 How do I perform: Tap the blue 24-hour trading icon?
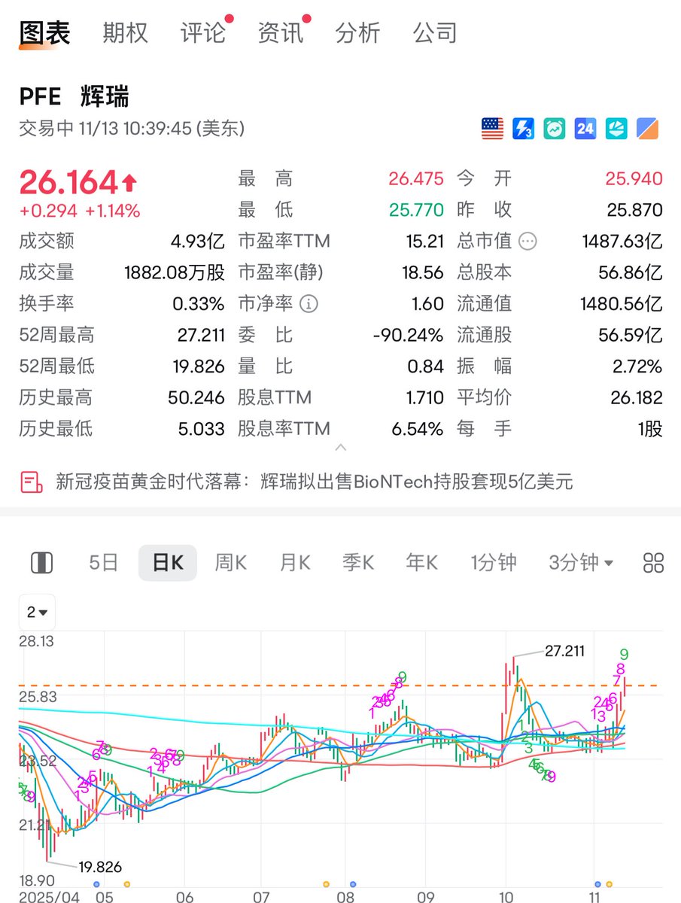click(585, 129)
